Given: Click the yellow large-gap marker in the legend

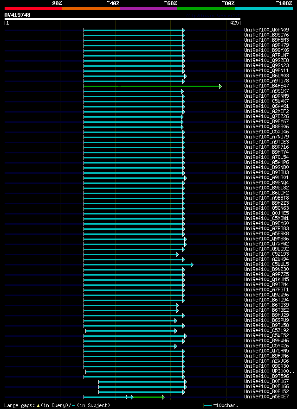Looking at the screenshot, I should point(38,406).
